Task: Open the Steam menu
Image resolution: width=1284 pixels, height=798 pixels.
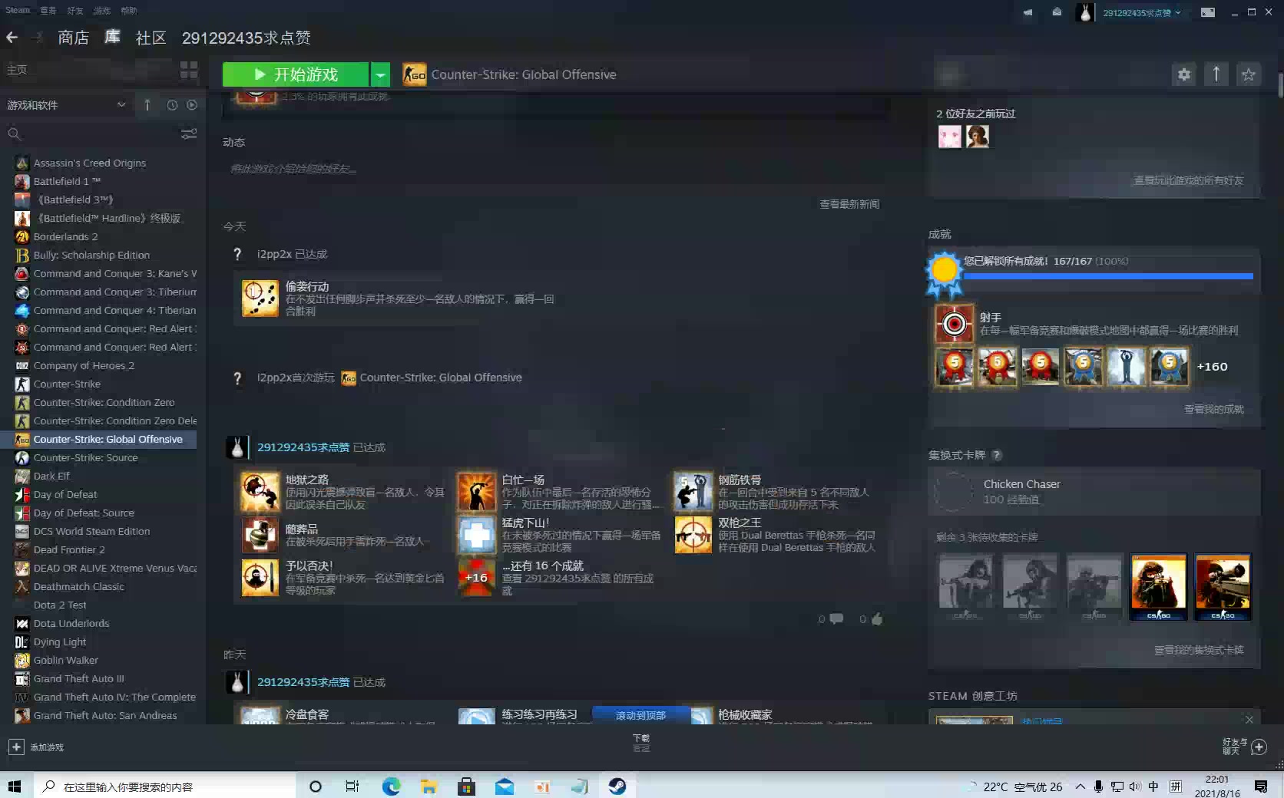Action: [18, 11]
